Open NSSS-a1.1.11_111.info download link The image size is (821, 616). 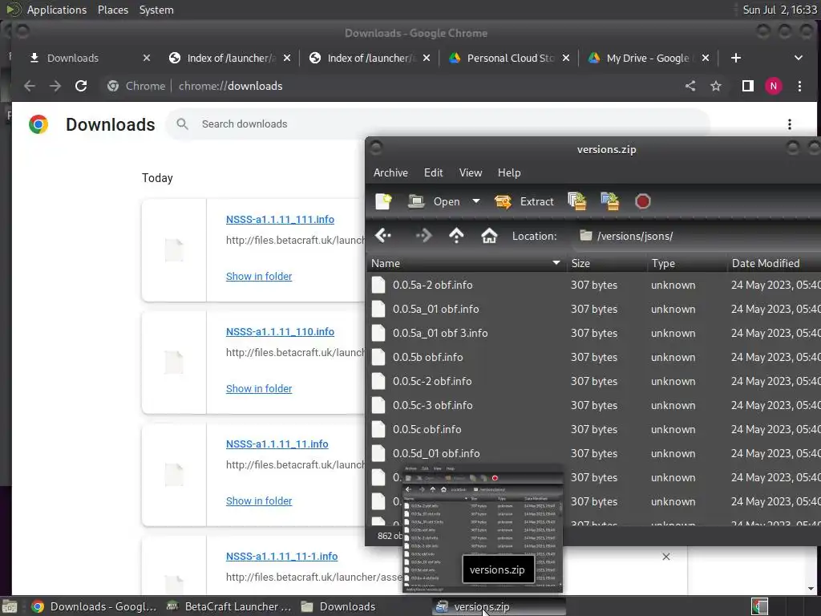point(280,220)
